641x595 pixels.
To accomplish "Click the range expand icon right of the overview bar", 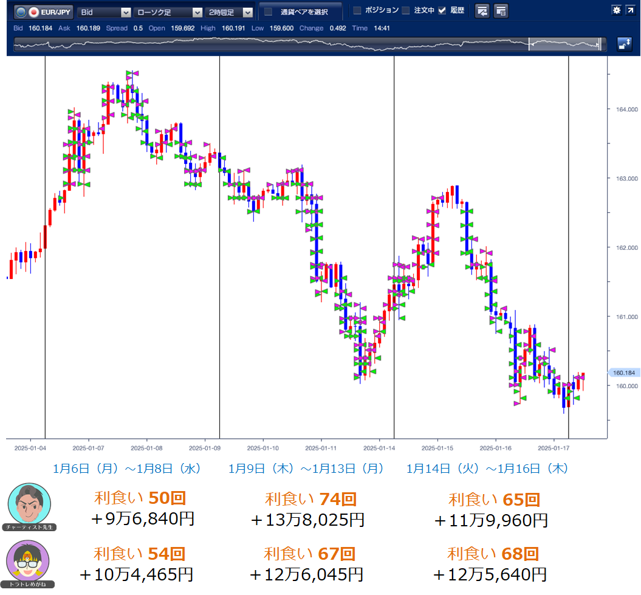I will point(624,43).
